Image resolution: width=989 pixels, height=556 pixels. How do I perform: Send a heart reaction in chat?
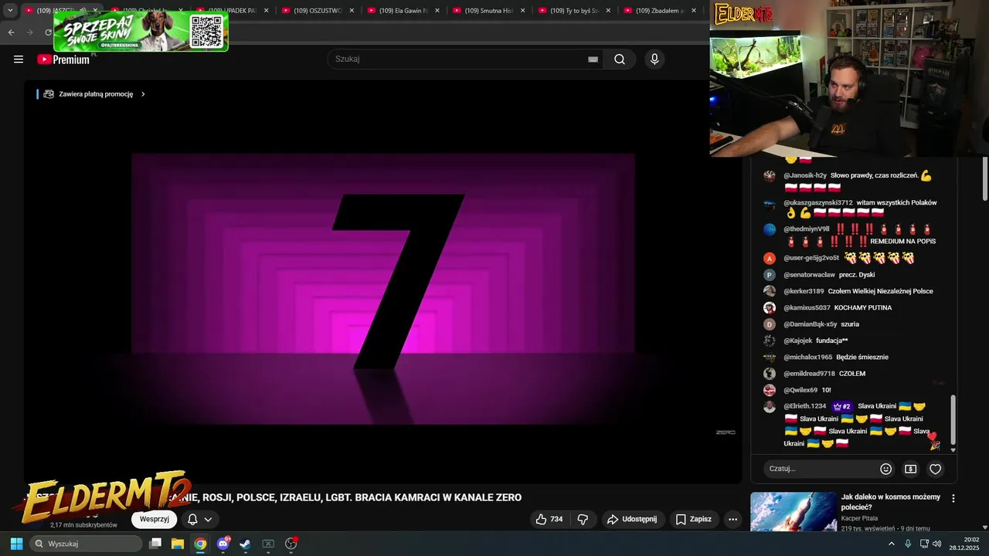(936, 469)
